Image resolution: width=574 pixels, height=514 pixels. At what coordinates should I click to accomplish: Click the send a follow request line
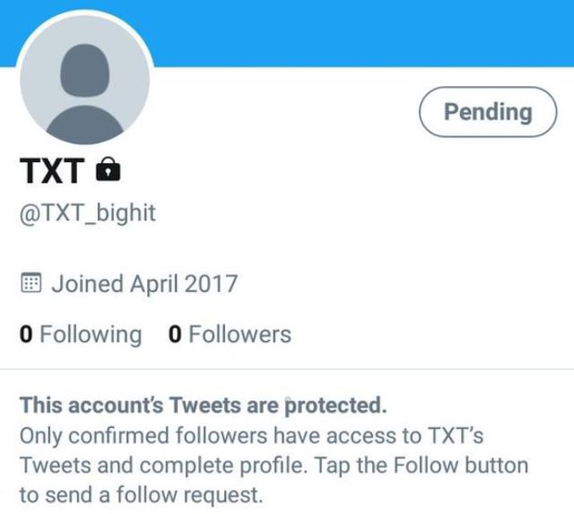point(142,495)
